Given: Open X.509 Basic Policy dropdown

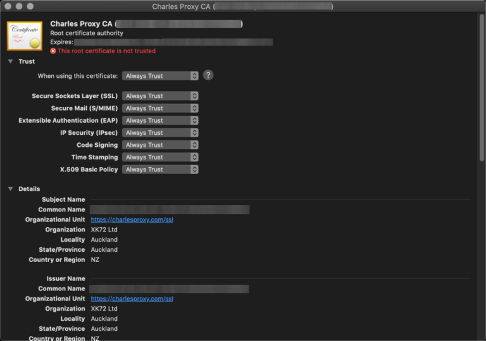Looking at the screenshot, I should pos(160,170).
